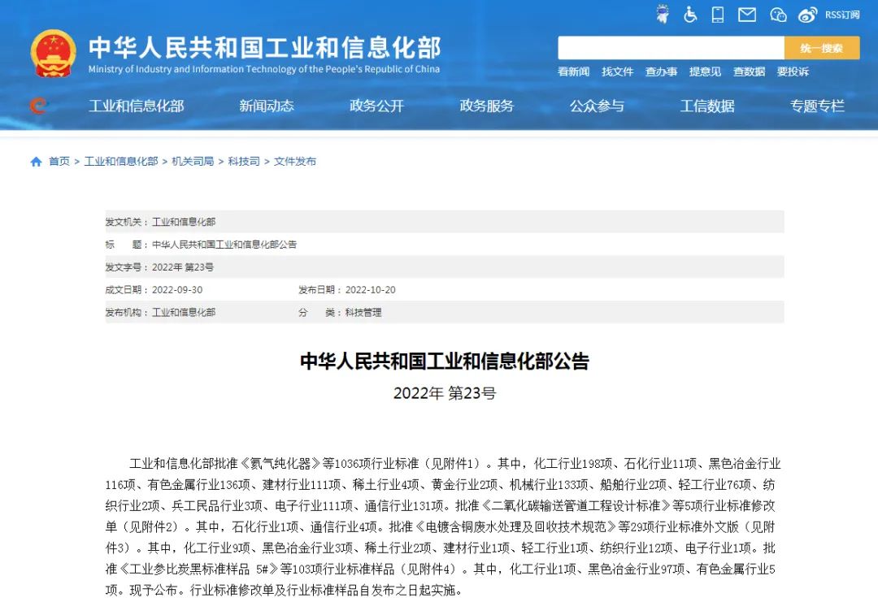Viewport: 878px width, 602px height.
Task: Open the WeChat icon
Action: click(x=778, y=15)
